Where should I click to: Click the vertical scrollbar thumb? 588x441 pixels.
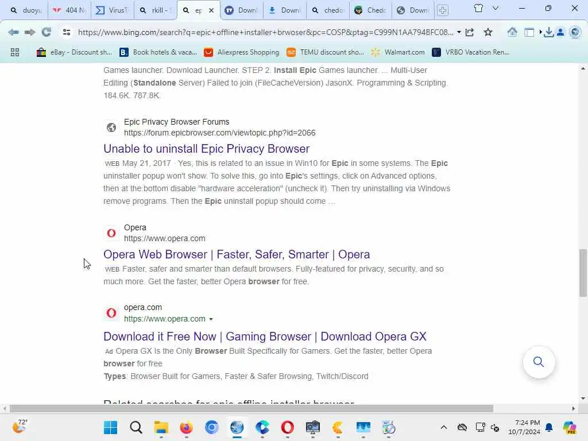click(583, 273)
